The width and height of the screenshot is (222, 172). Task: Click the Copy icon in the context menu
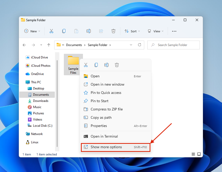click(x=96, y=65)
